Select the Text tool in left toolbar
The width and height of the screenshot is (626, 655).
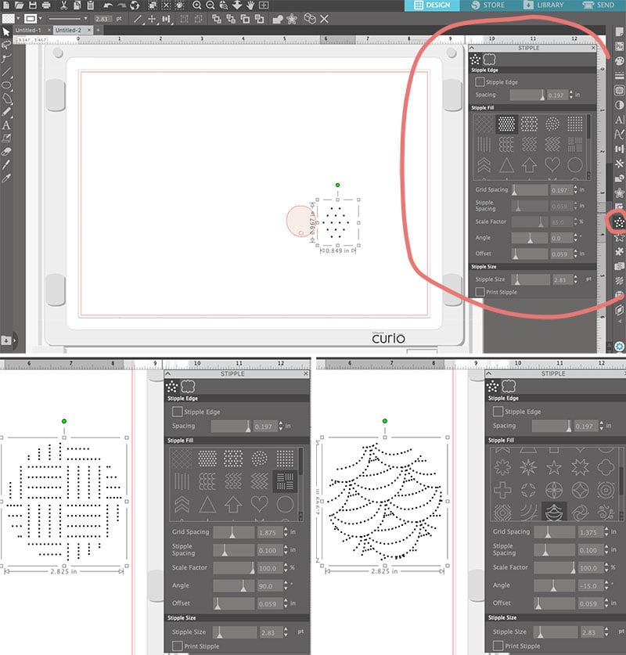coord(5,124)
